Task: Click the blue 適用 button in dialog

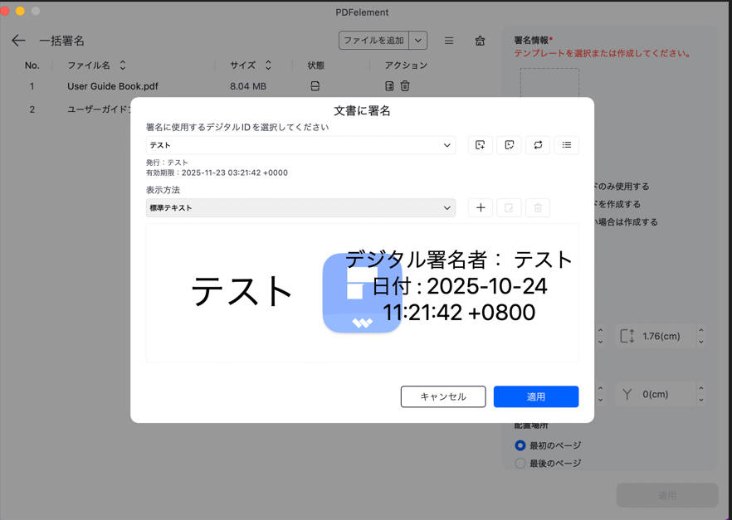Action: (x=535, y=396)
